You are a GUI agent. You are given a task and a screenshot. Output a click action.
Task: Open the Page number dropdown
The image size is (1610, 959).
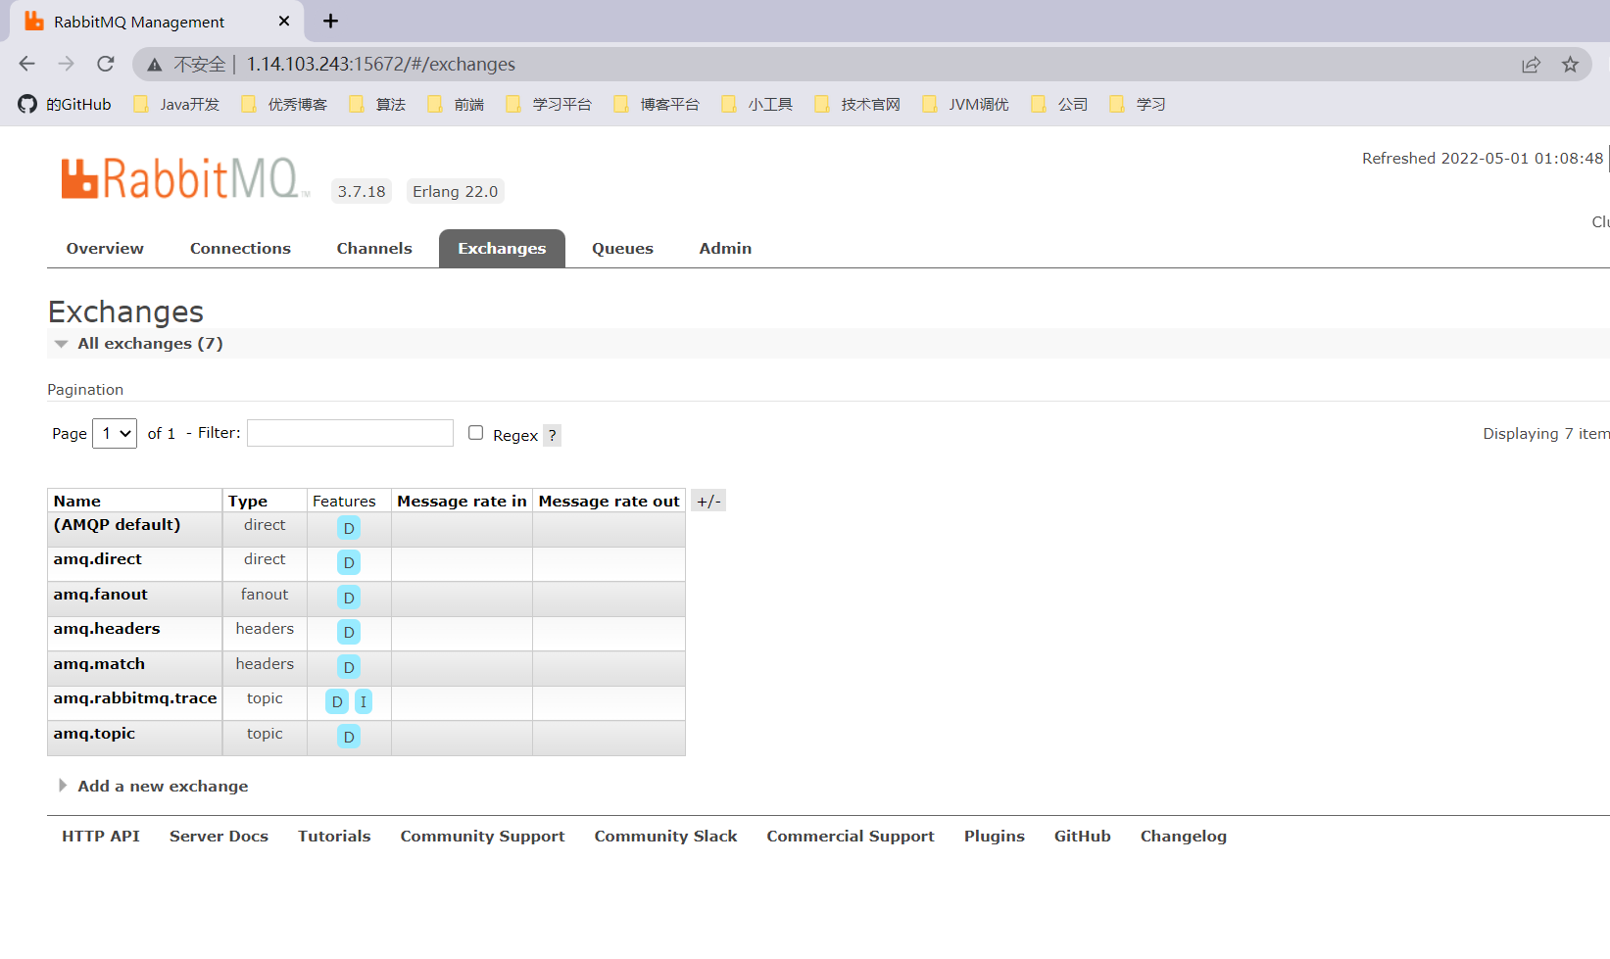[x=115, y=433]
